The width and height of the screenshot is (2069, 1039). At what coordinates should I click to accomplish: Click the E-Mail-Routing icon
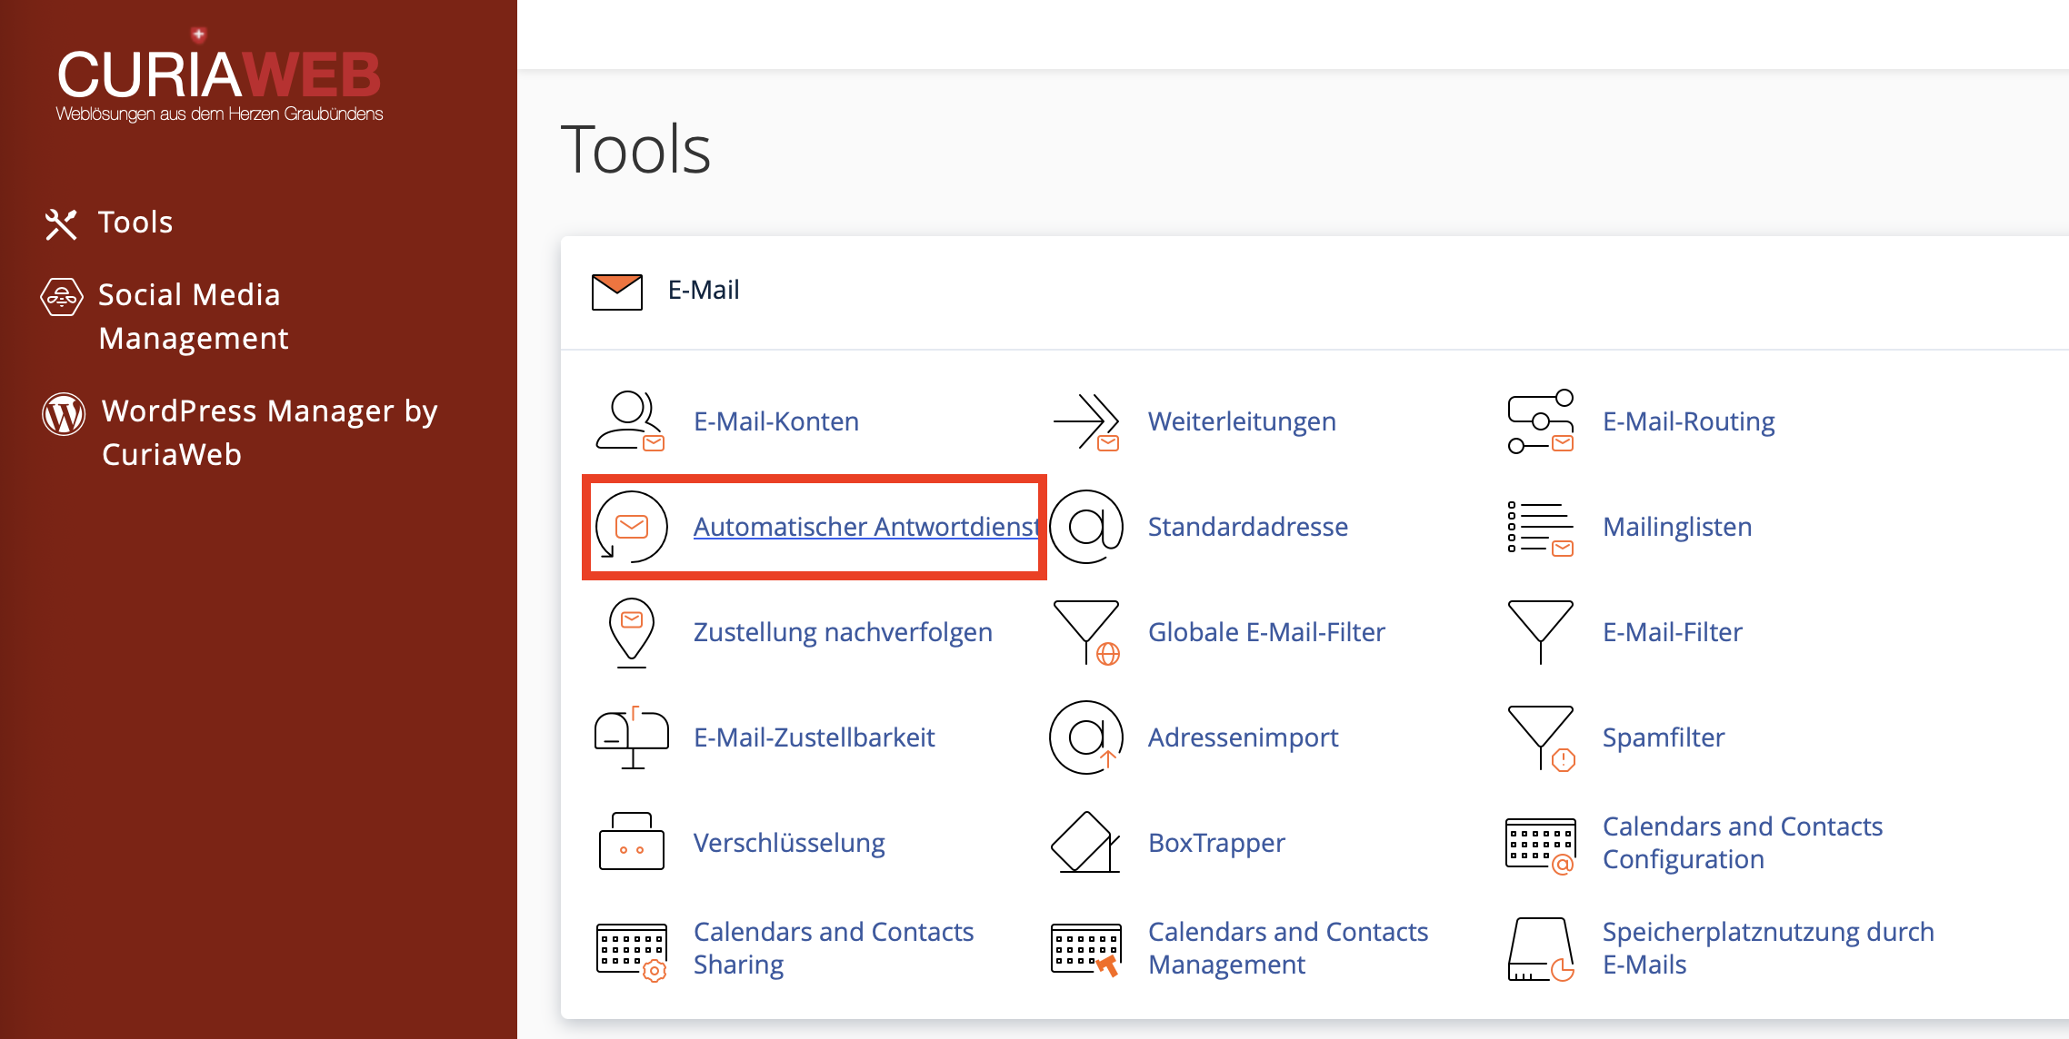coord(1541,421)
